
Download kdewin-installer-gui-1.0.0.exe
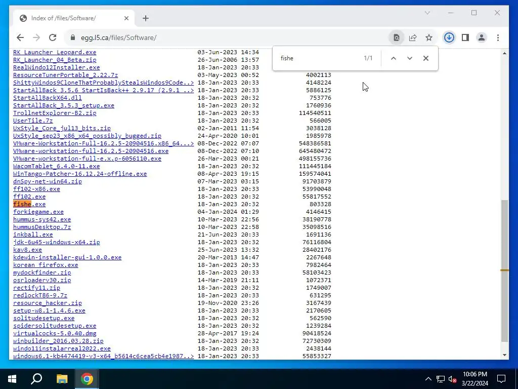point(67,257)
